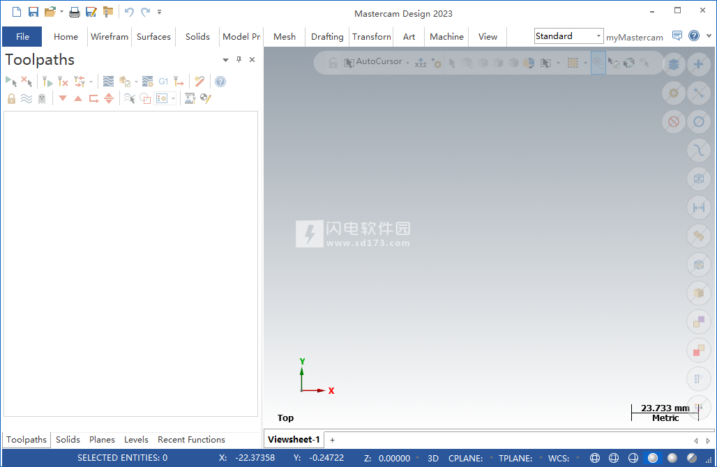Open the Quick Access Toolbar customize dropdown
Screen dimensions: 717x467
159,12
